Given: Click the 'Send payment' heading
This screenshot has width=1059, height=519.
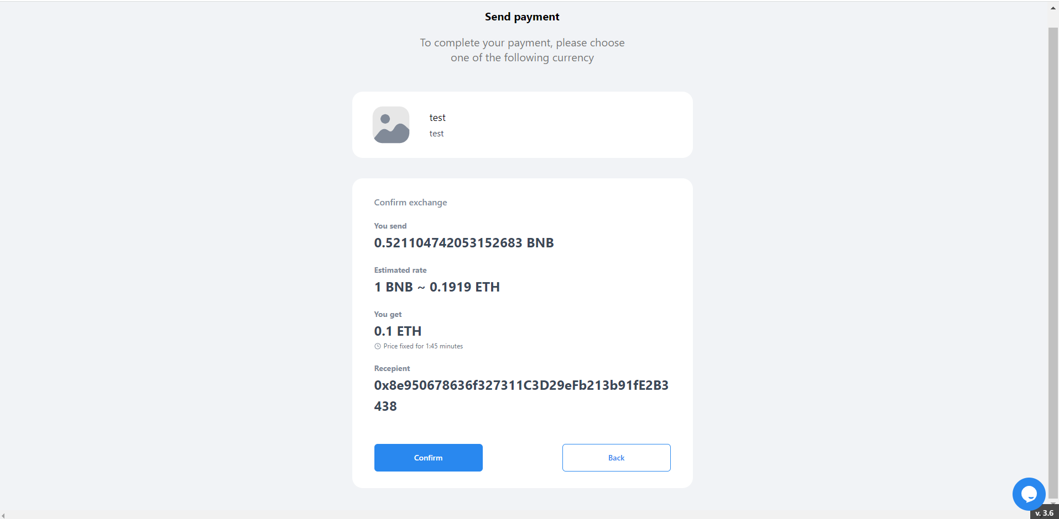Looking at the screenshot, I should [x=522, y=17].
